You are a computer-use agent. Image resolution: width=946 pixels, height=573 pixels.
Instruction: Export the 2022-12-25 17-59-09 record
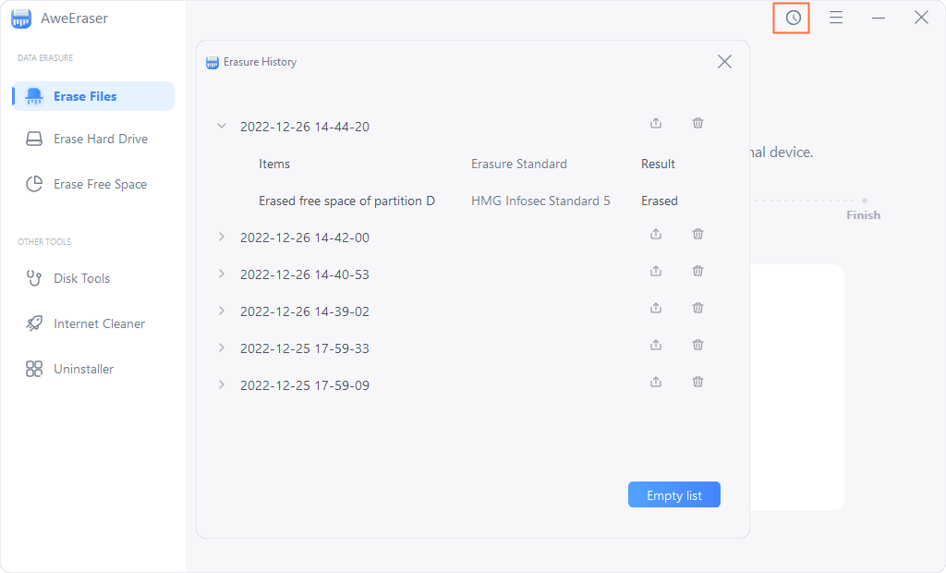point(656,381)
